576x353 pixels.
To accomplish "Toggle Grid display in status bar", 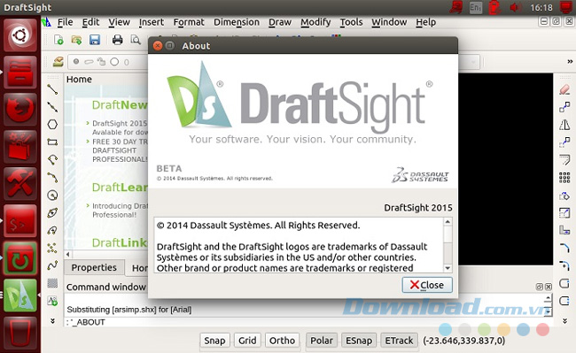I will pyautogui.click(x=247, y=341).
